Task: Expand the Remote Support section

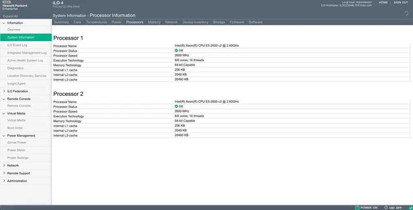Action: [x=4, y=173]
